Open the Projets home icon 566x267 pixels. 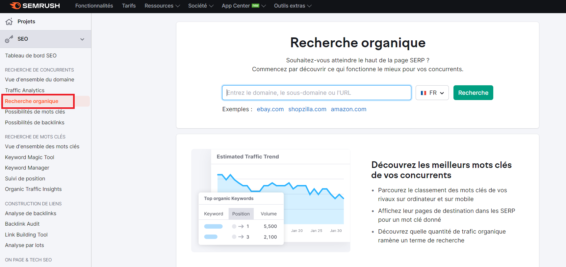click(9, 22)
